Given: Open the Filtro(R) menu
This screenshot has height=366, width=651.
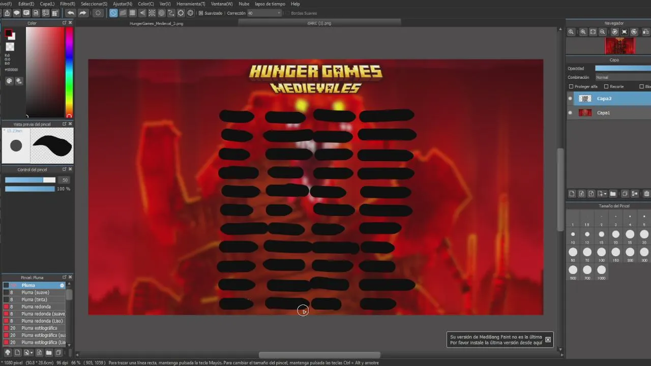Looking at the screenshot, I should (68, 4).
